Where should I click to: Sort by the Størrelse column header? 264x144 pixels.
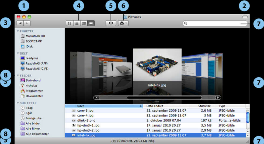[x=203, y=106]
